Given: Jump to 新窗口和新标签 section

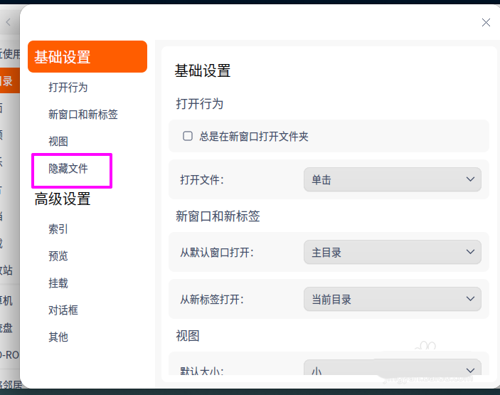Looking at the screenshot, I should pyautogui.click(x=83, y=115).
